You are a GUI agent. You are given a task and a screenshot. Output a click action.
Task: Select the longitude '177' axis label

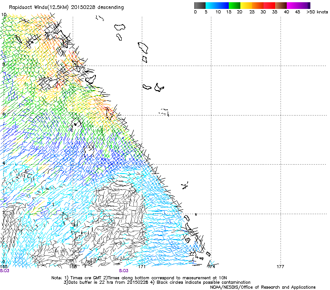280,267
